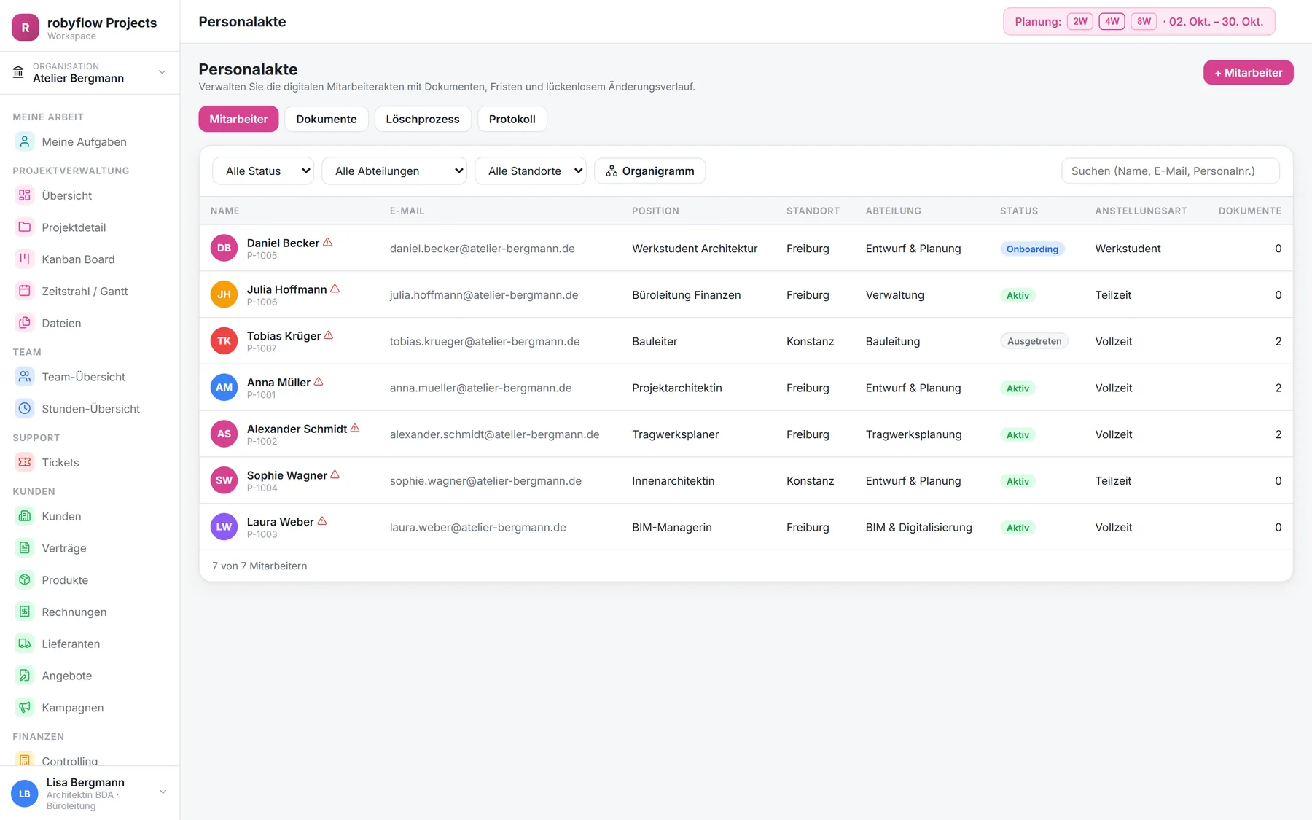Viewport: 1312px width, 820px height.
Task: Add a new employee with + Mitarbeiter
Action: point(1248,72)
